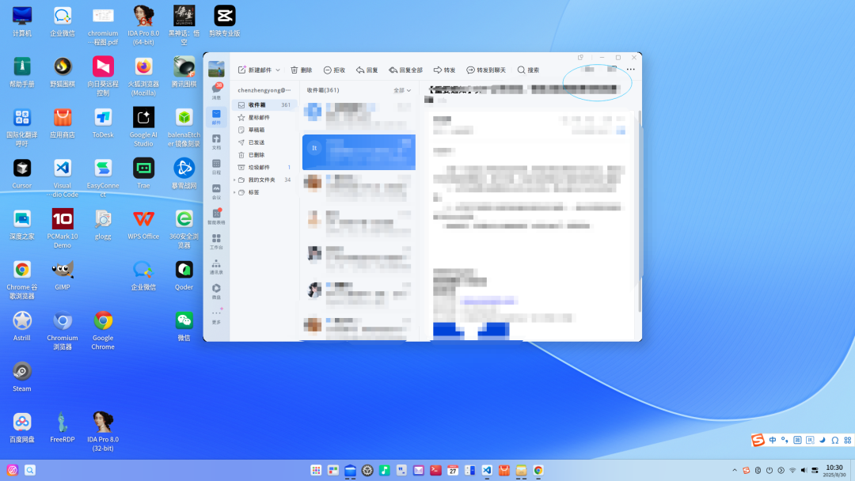The width and height of the screenshot is (855, 481).
Task: Open the terminal icon in the taskbar
Action: pyautogui.click(x=435, y=470)
